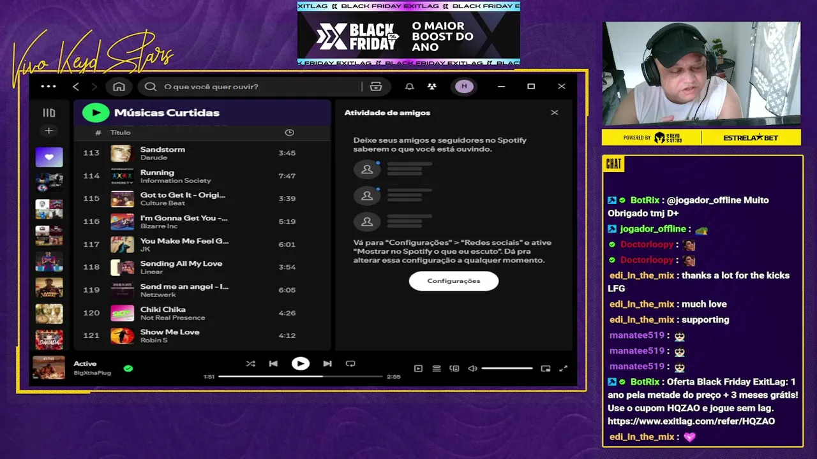Click the username edi_In_the_mix before 'much love'
Image resolution: width=817 pixels, height=459 pixels.
[642, 304]
